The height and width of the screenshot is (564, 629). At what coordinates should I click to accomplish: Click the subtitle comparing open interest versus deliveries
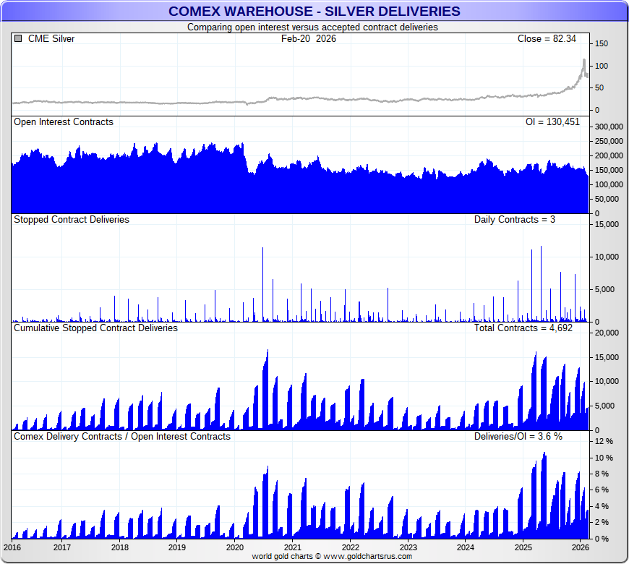point(312,27)
